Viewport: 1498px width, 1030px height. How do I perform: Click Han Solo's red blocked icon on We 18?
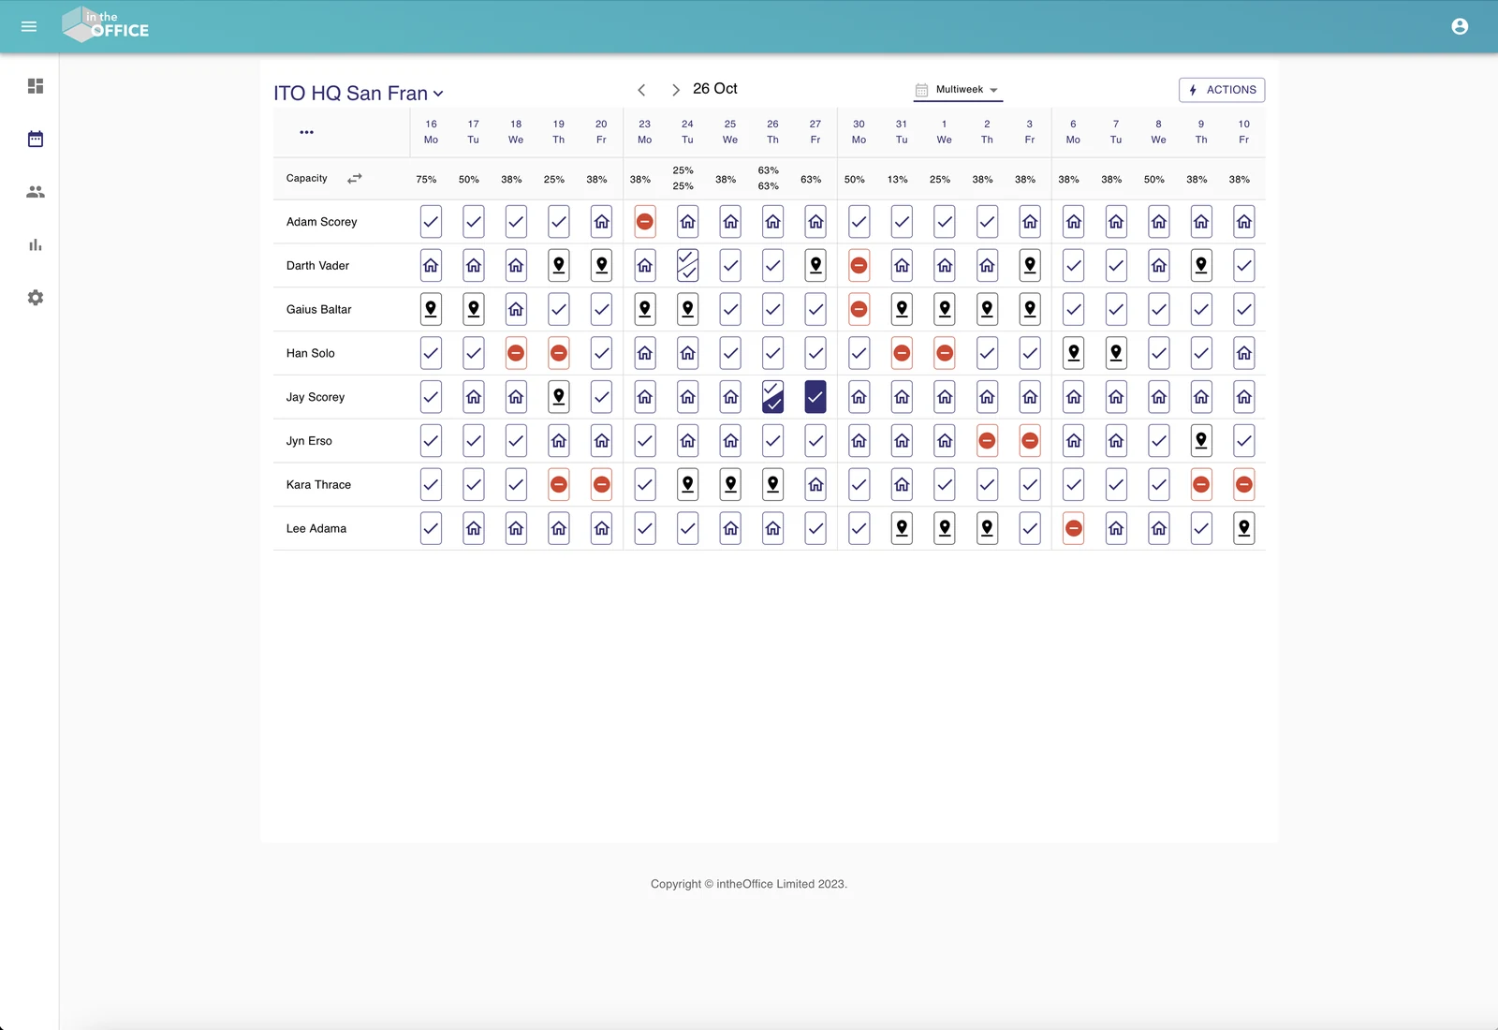pyautogui.click(x=516, y=353)
